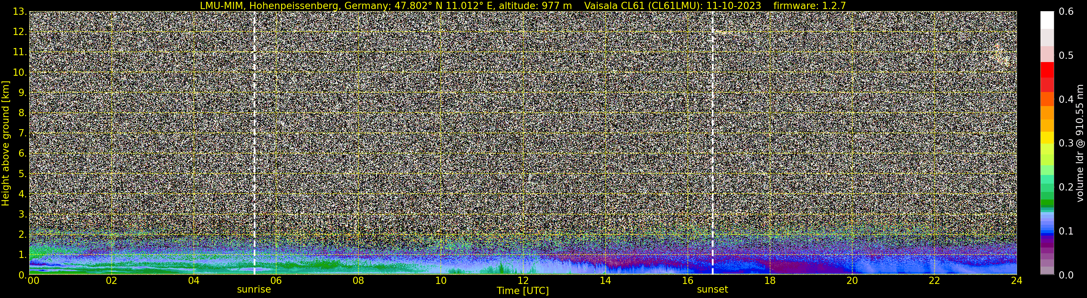
Task: Click the yellow segment of the colorbar
Action: [1047, 137]
